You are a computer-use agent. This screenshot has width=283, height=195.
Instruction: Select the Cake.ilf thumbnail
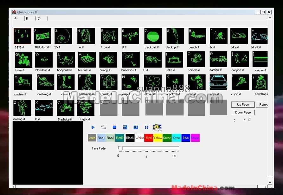[x=174, y=60]
